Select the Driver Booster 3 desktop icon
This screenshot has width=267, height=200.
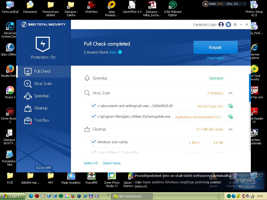(x=9, y=115)
